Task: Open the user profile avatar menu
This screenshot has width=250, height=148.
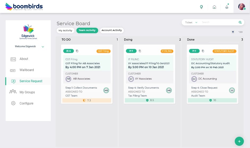Action: (x=241, y=7)
